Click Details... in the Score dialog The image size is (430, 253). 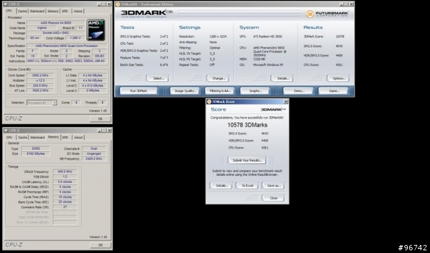click(221, 186)
